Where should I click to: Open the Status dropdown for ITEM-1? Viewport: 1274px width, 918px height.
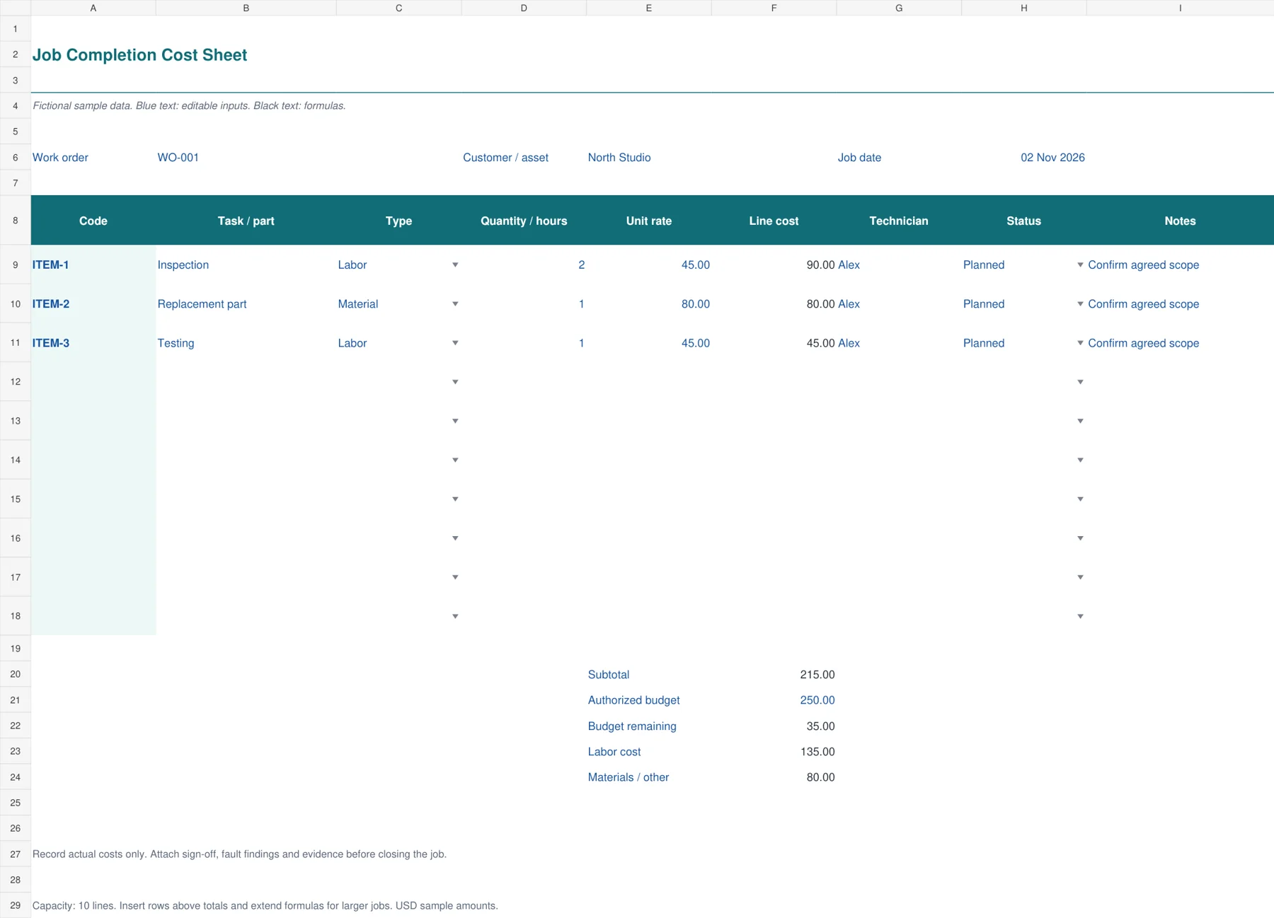[x=1080, y=265]
